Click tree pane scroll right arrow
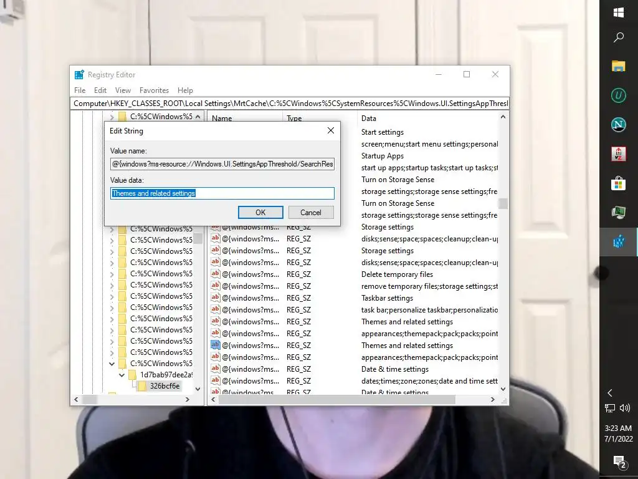Viewport: 638px width, 479px height. (187, 400)
